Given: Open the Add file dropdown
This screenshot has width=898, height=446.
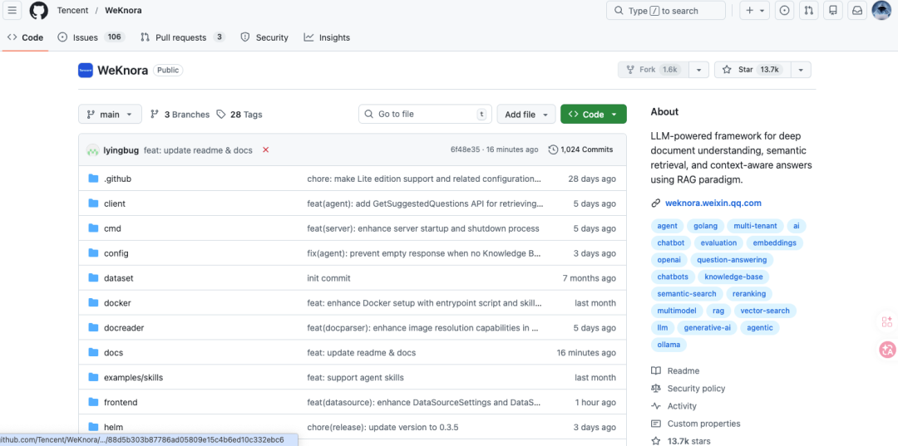Looking at the screenshot, I should (526, 115).
